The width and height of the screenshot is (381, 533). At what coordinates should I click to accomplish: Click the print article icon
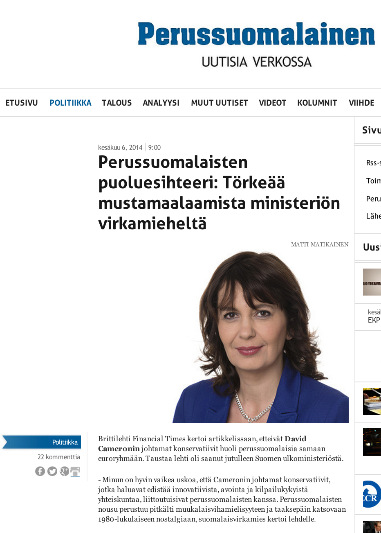click(x=75, y=471)
